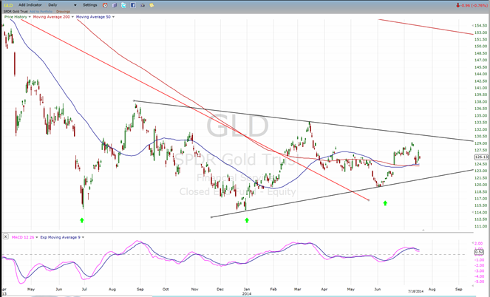Click the 7/18/2014 date label
Image resolution: width=490 pixels, height=297 pixels.
[417, 291]
